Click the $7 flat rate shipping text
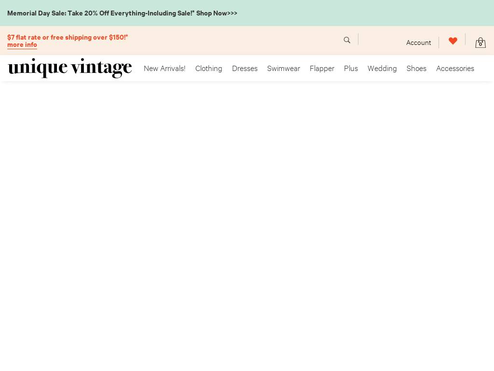Screen dimensions: 494x371 point(68,37)
